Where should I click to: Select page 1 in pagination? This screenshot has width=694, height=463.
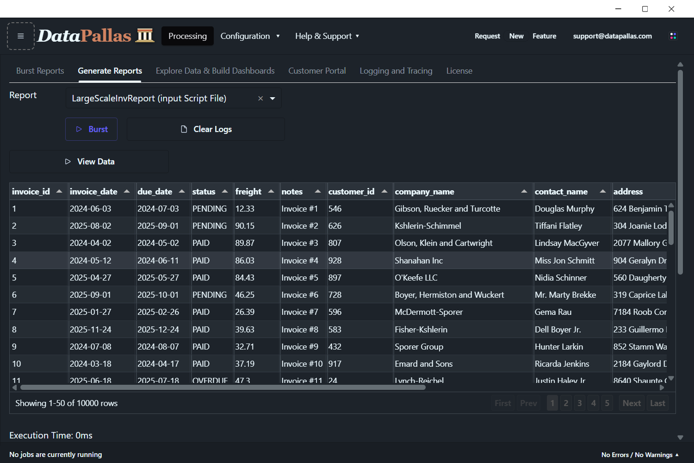[552, 403]
